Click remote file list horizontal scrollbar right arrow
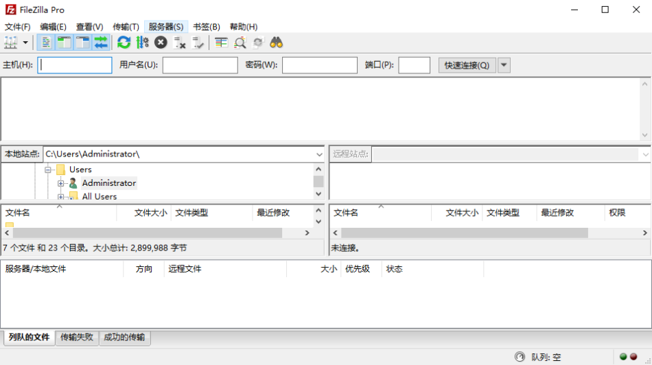This screenshot has height=365, width=652. pyautogui.click(x=645, y=233)
